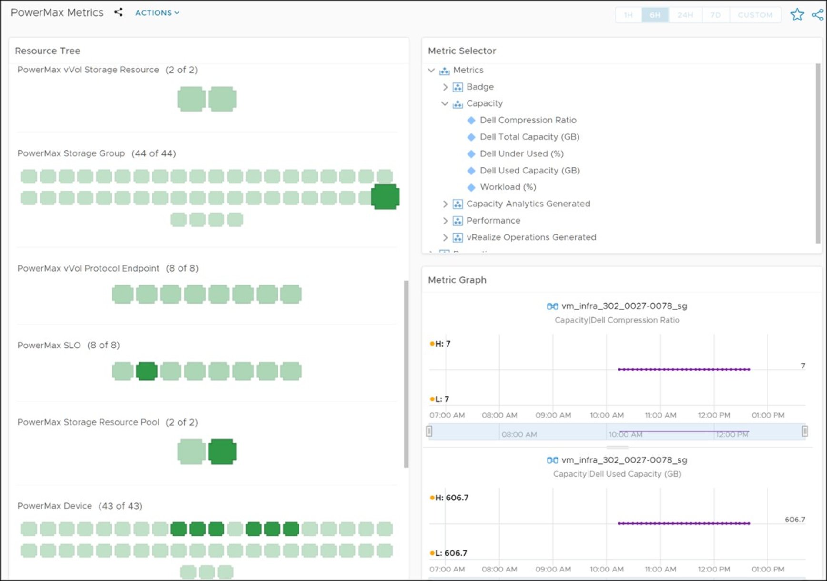827x581 pixels.
Task: Click the Capacity Analytics Generated icon
Action: (x=458, y=204)
